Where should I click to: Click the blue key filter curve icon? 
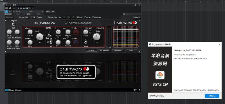[76, 42]
